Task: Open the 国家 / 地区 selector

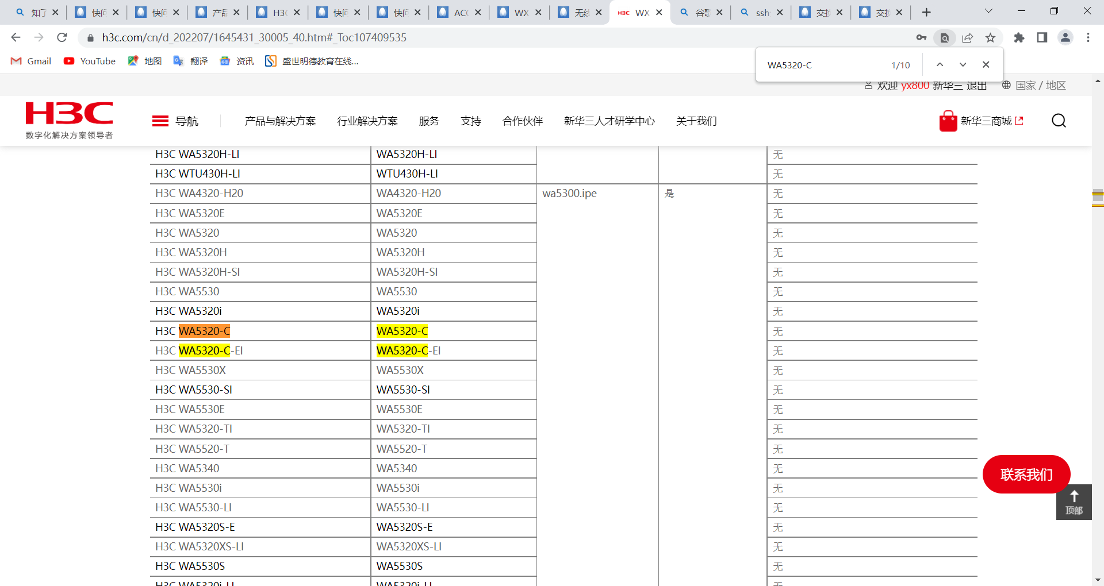Action: pyautogui.click(x=1034, y=86)
